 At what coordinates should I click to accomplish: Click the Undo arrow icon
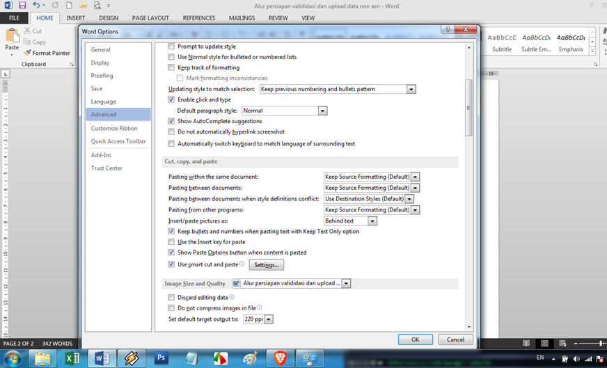(x=36, y=5)
